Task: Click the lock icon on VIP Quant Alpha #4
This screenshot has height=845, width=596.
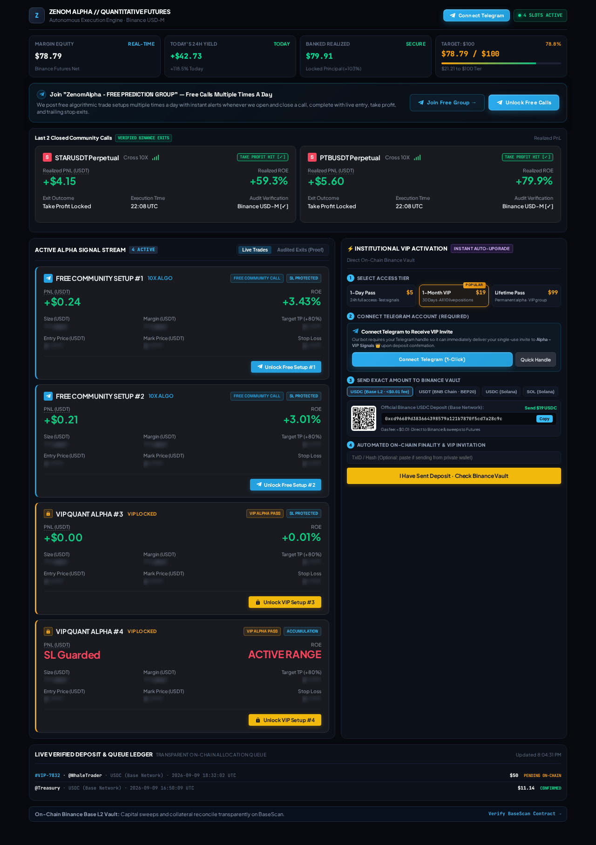Action: (x=48, y=631)
